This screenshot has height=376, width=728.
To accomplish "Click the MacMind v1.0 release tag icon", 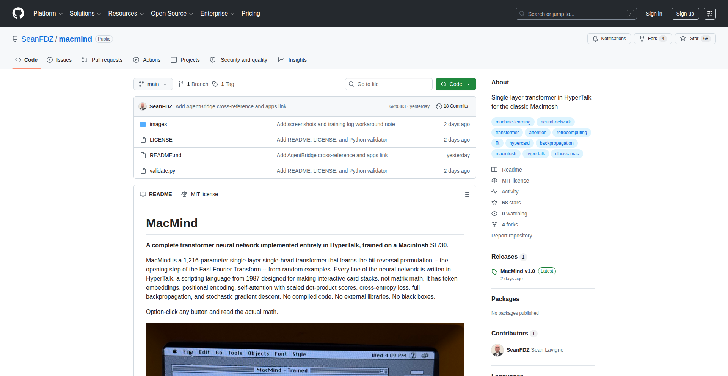I will [x=494, y=271].
